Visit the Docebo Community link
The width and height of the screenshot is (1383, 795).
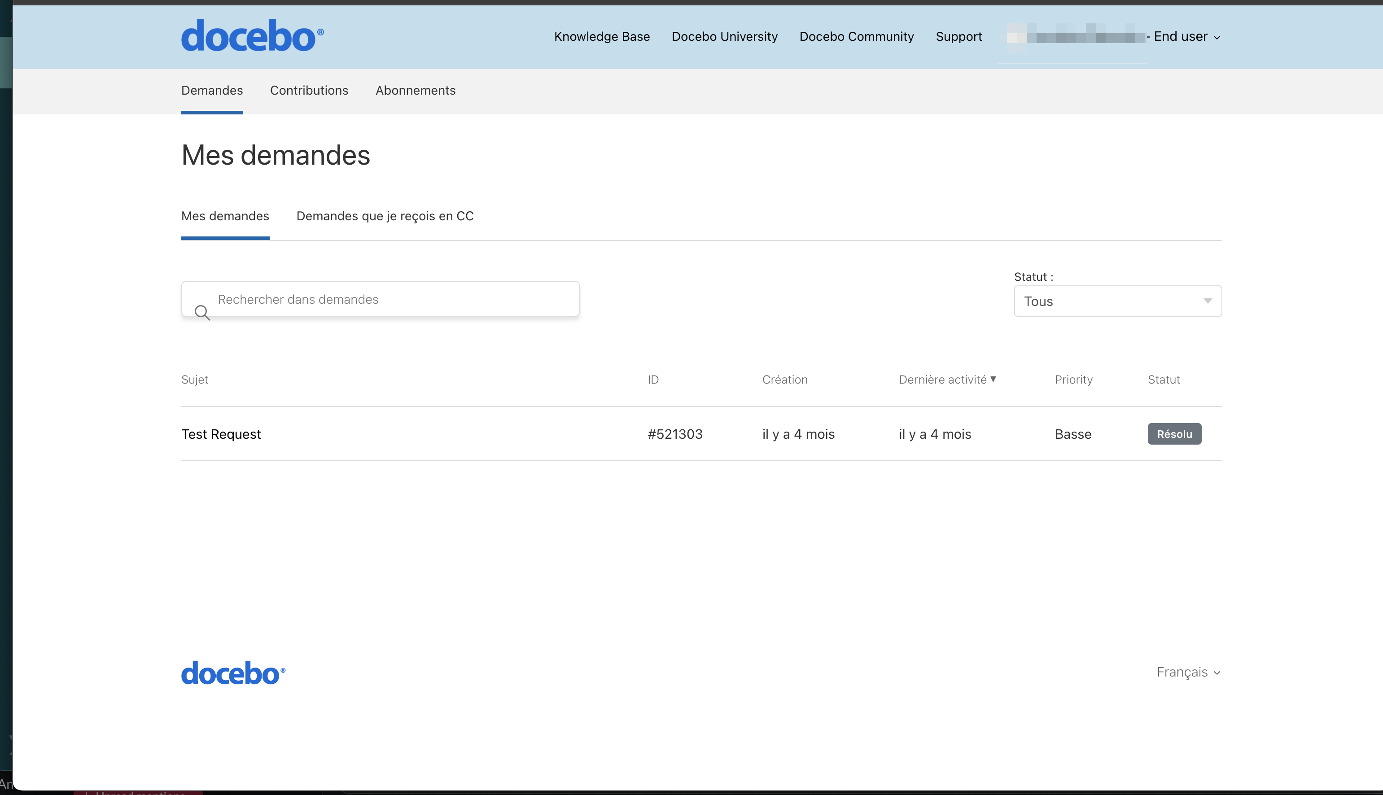click(x=856, y=37)
